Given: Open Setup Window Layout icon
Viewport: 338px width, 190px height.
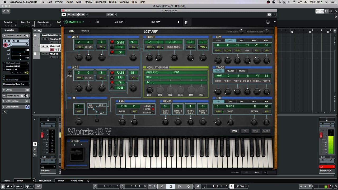Looking at the screenshot, I should pyautogui.click(x=331, y=11).
